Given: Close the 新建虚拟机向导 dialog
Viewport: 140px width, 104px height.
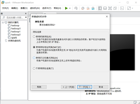Looking at the screenshot, I should click(x=107, y=17).
